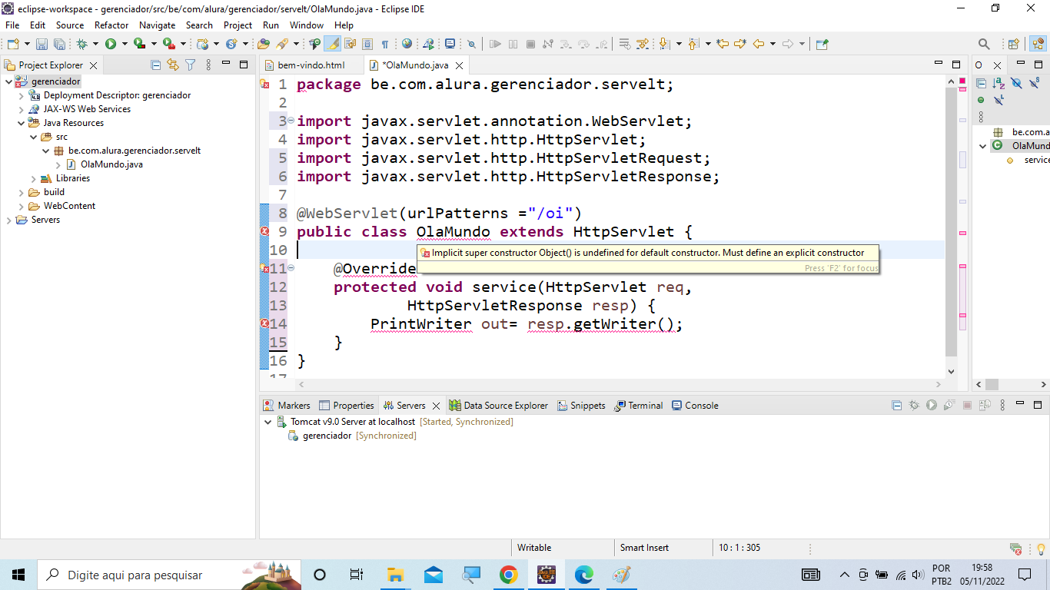Screen dimensions: 1050x590
Task: Open the Debug dropdown arrow
Action: (x=95, y=45)
